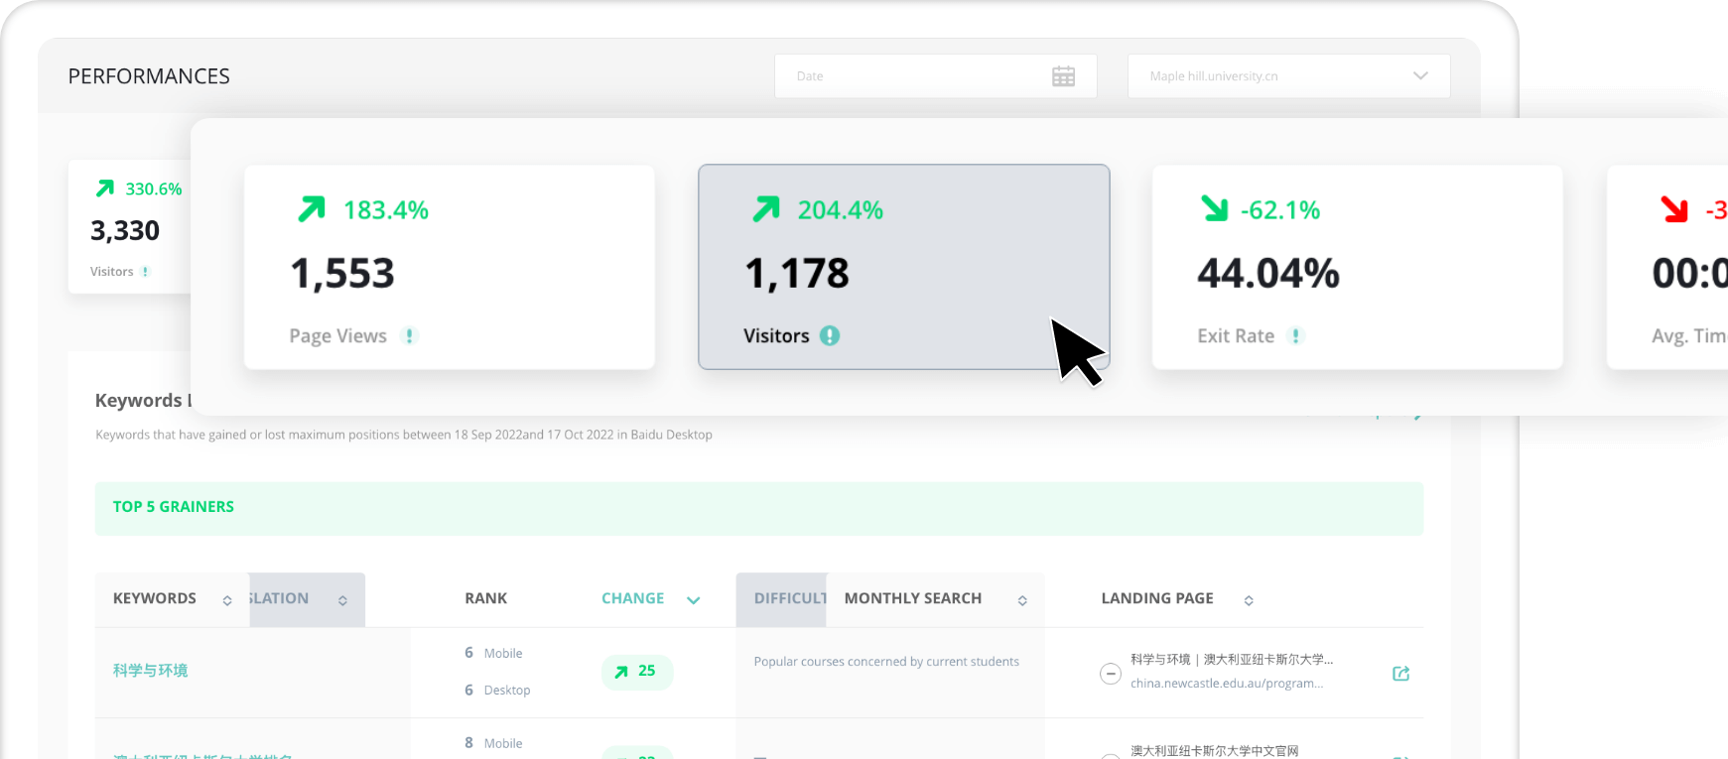Sort by KEYWORDS column arrows
This screenshot has height=759, width=1728.
227,600
